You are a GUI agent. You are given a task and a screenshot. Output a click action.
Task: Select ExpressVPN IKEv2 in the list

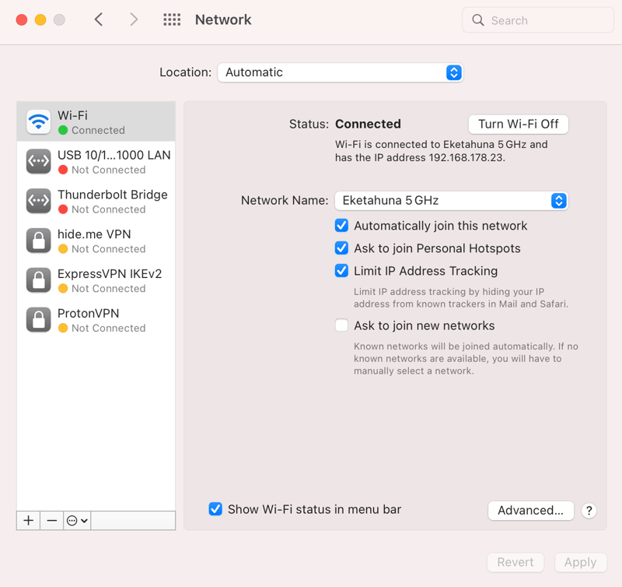pos(96,280)
